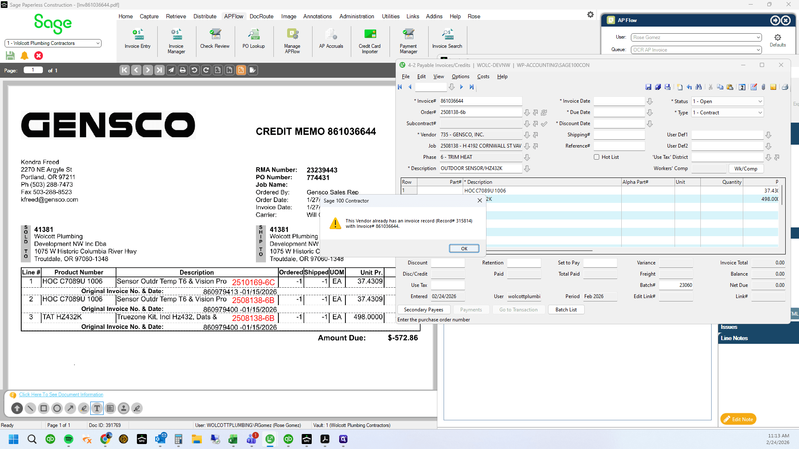The image size is (799, 449).
Task: Click the paperclip attachment icon
Action: tap(764, 87)
